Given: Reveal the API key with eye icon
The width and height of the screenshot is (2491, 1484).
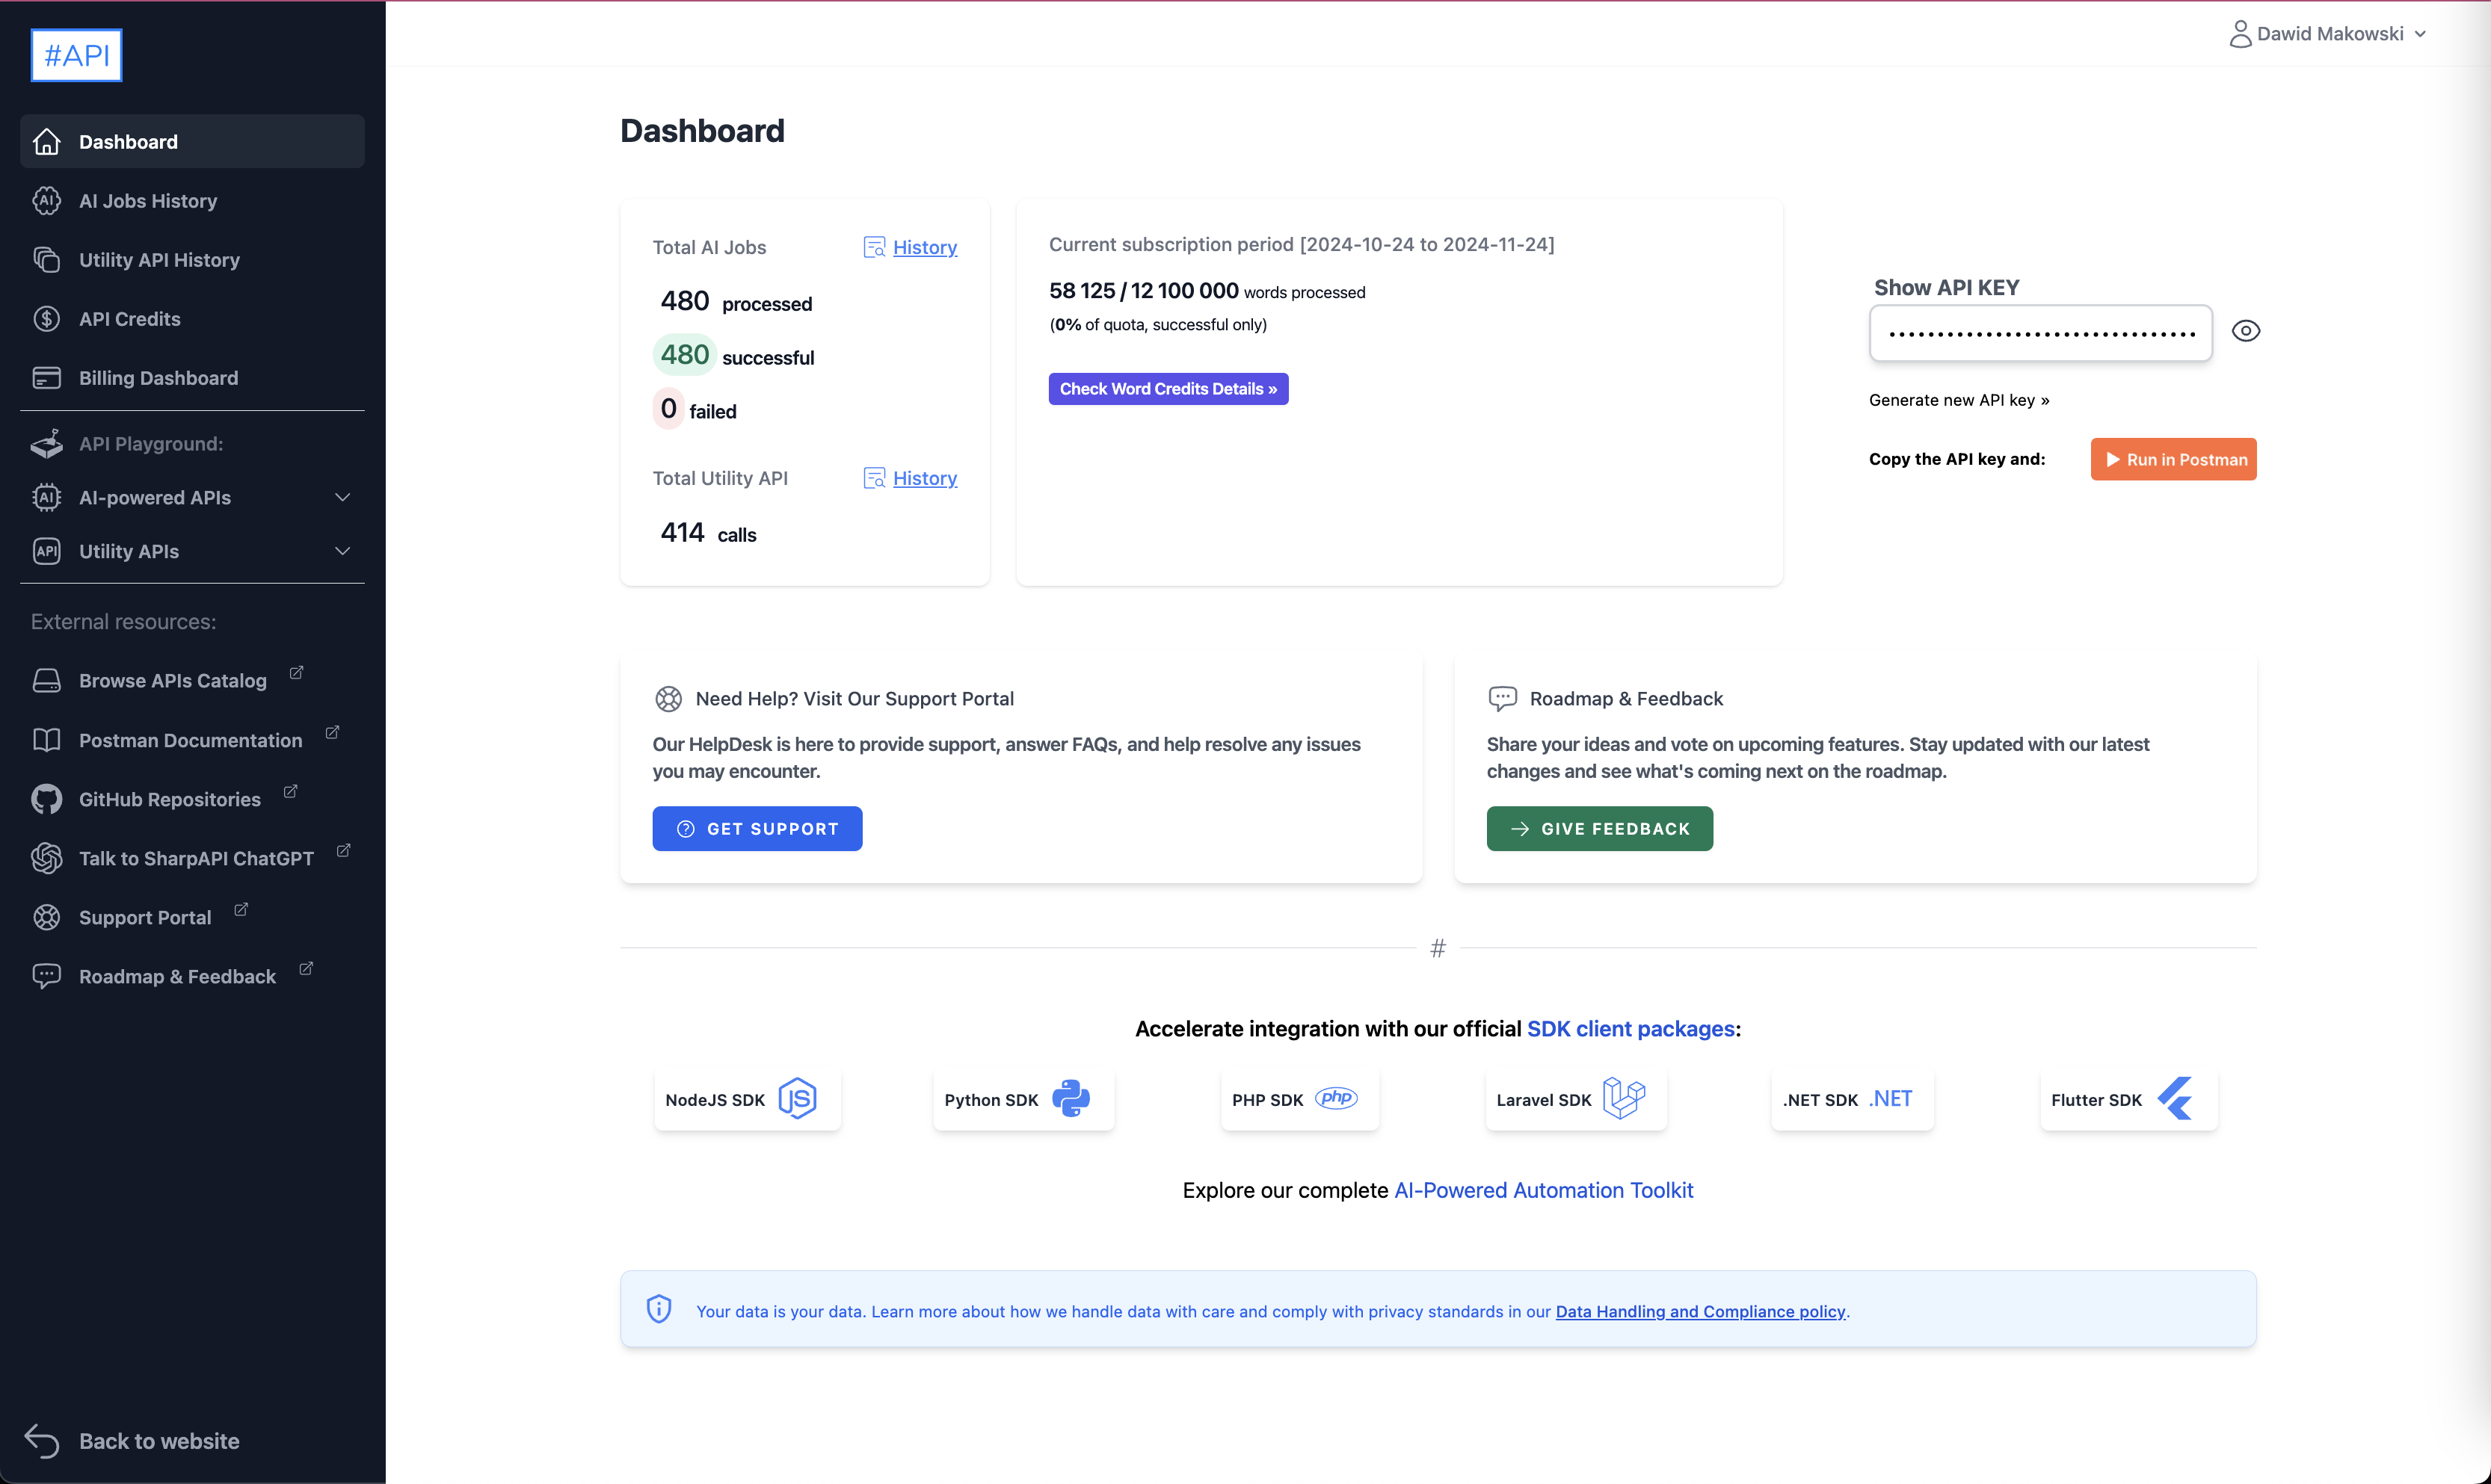Looking at the screenshot, I should [x=2246, y=331].
